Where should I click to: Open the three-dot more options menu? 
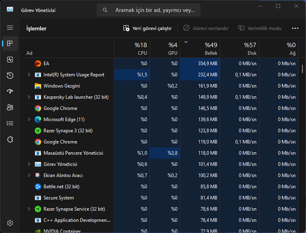tap(295, 28)
